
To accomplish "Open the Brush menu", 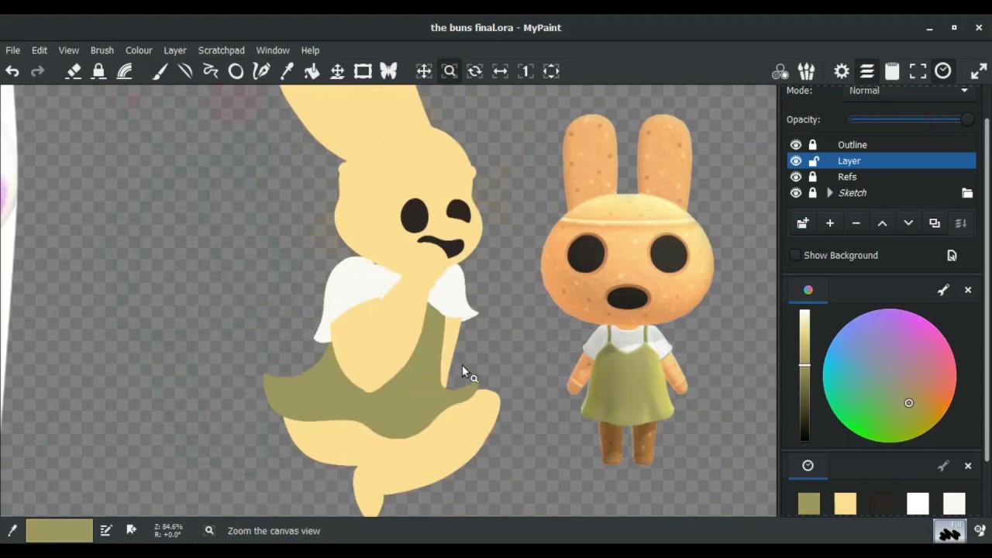I will pyautogui.click(x=102, y=50).
